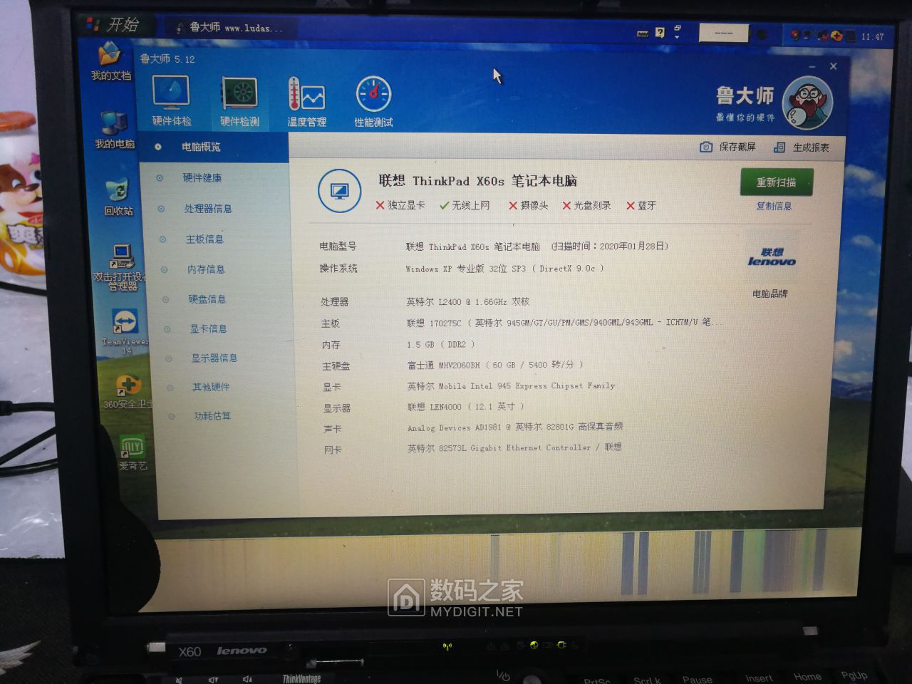Click display value 联想 LEN4000
912x684 pixels.
465,406
